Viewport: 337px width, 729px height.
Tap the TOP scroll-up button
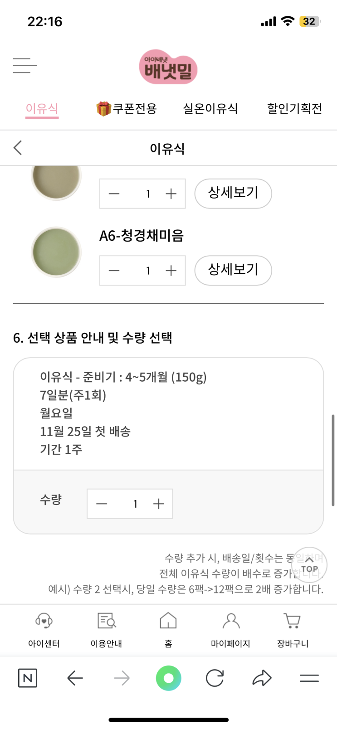click(x=309, y=565)
